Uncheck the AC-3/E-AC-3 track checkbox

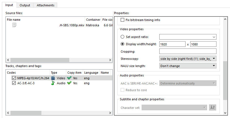click(x=14, y=83)
